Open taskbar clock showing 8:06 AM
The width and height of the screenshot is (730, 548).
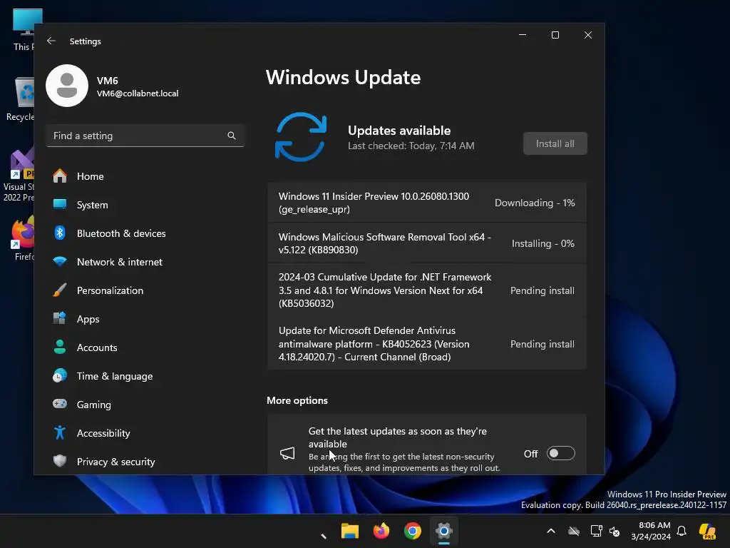[651, 531]
